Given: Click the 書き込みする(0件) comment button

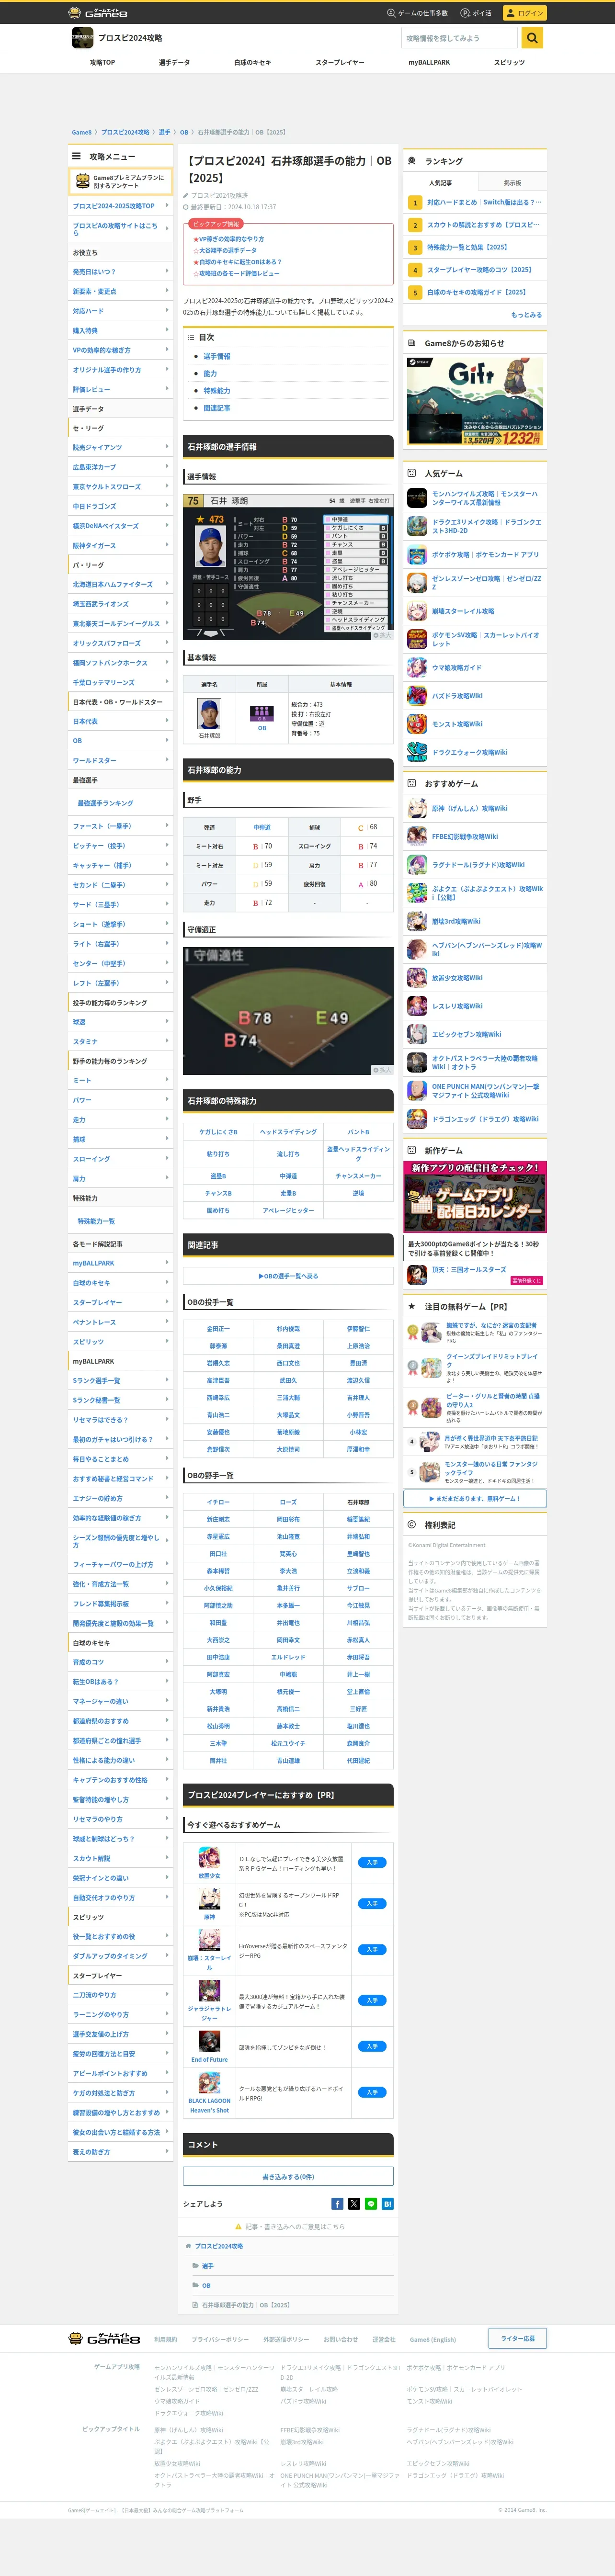Looking at the screenshot, I should [288, 2177].
